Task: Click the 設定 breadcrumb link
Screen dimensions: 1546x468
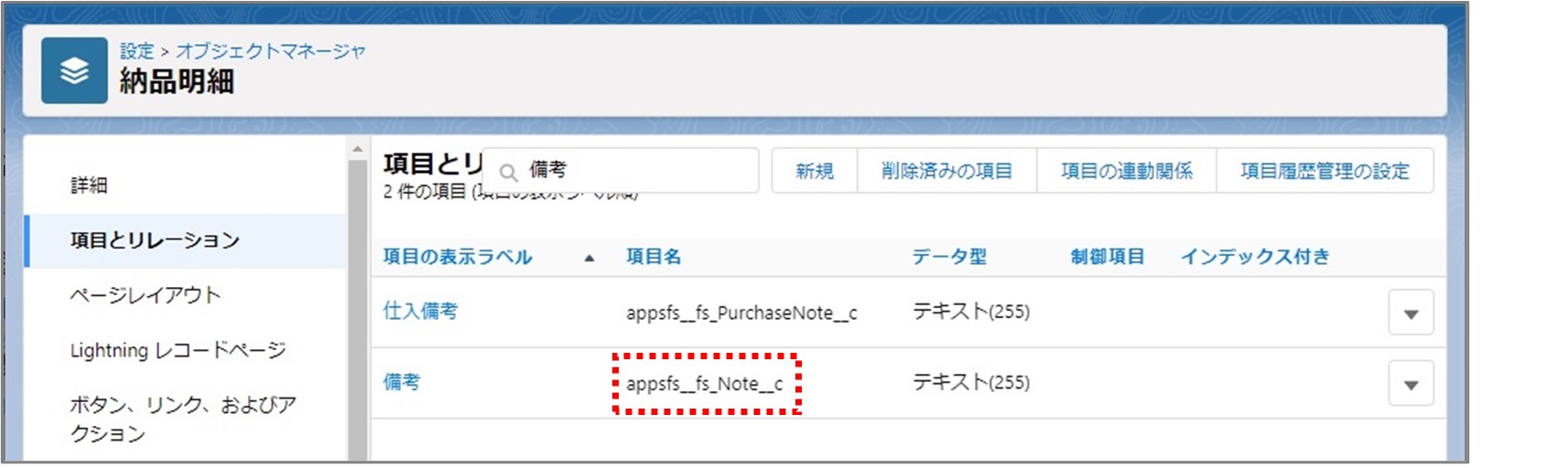Action: coord(136,51)
